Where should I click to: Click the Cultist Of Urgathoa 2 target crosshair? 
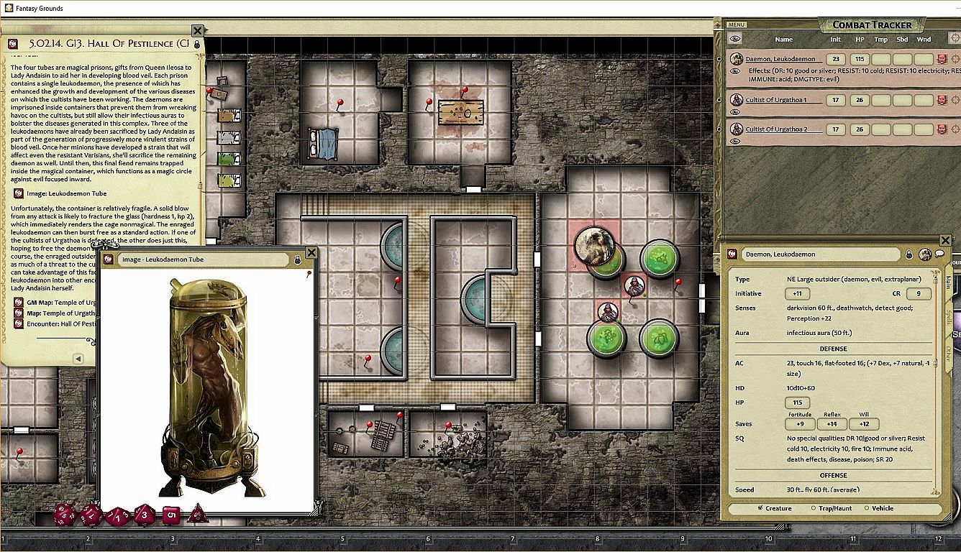[x=955, y=129]
